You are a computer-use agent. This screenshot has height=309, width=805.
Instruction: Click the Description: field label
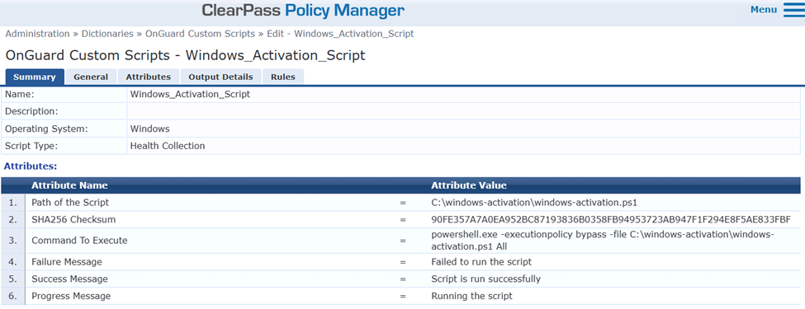31,111
